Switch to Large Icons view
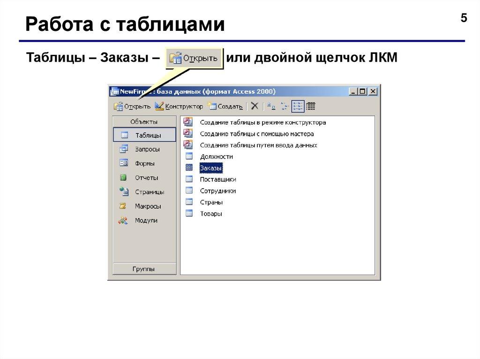Screen dimensions: 480x359 click(271, 106)
